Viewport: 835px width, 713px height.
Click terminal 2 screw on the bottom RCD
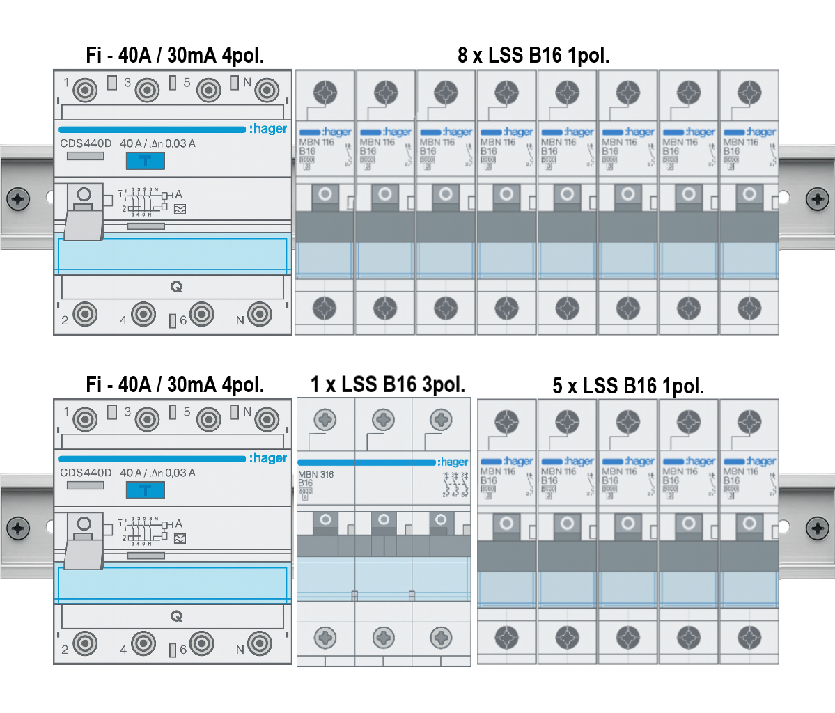[x=85, y=643]
